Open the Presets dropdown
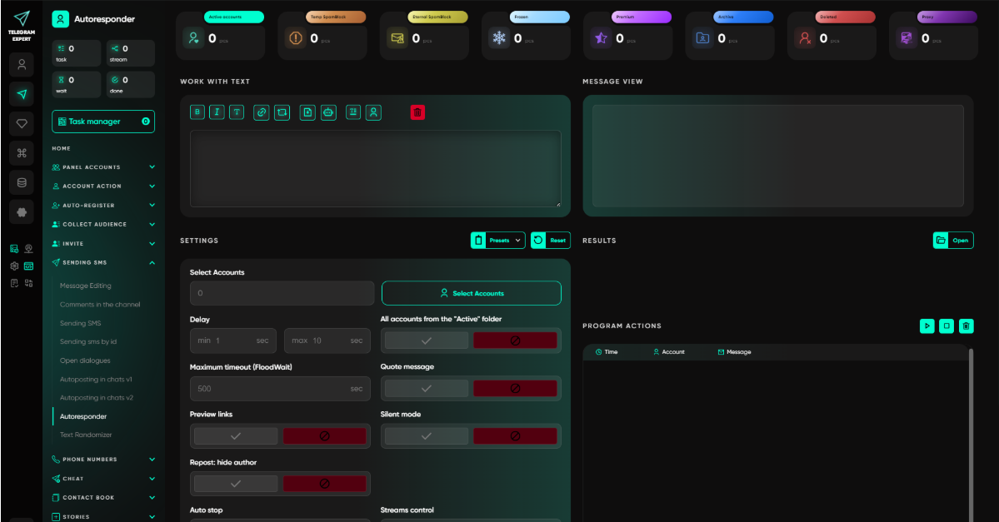The height and width of the screenshot is (522, 999). click(x=498, y=241)
